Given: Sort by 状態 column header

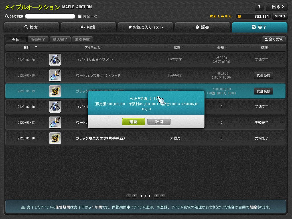Looking at the screenshot, I should [177, 48].
